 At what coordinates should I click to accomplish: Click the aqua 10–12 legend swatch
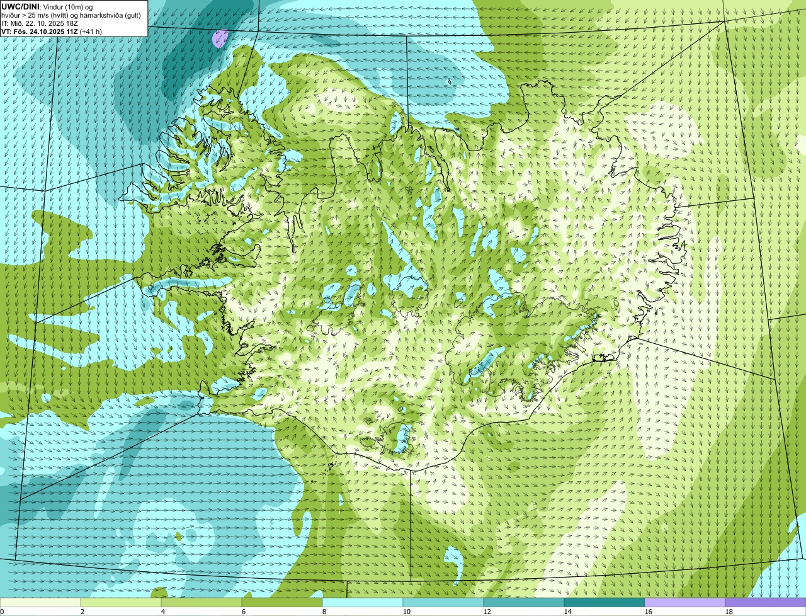click(443, 603)
